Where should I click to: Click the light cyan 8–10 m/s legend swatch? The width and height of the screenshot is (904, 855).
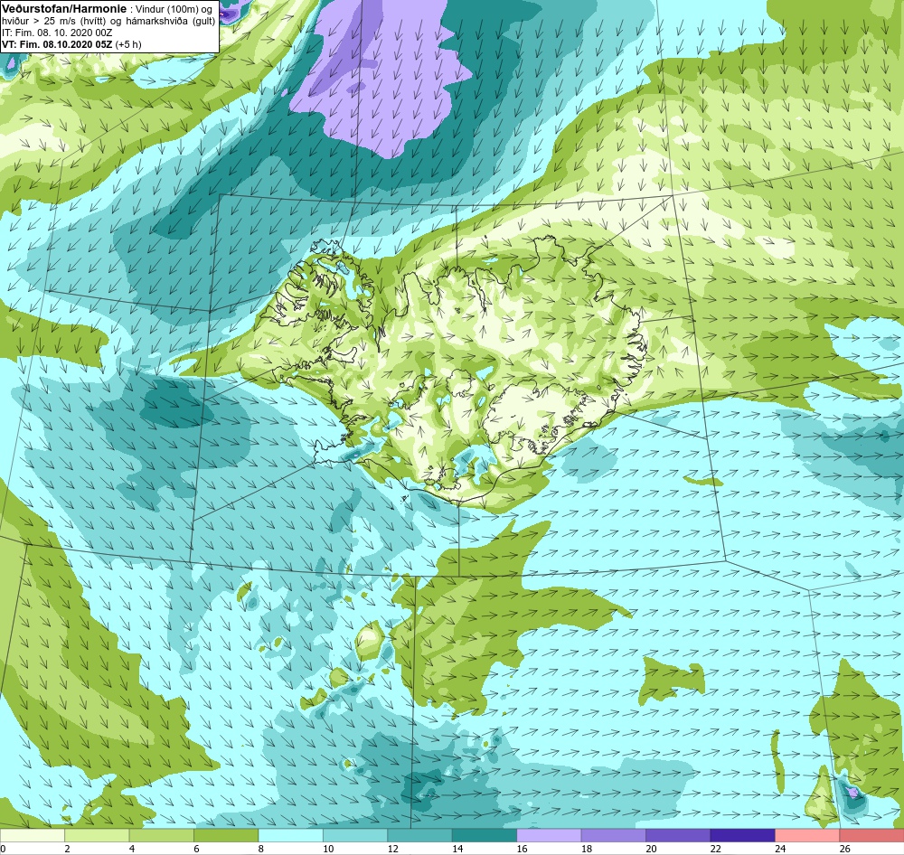(290, 835)
